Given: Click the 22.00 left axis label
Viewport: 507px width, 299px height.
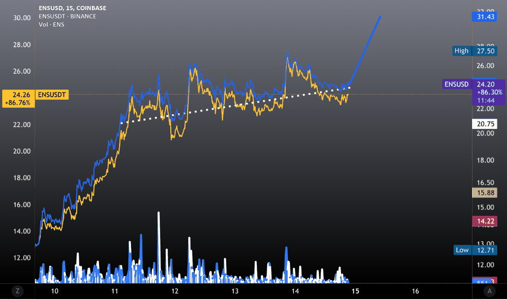Looking at the screenshot, I should [x=22, y=125].
